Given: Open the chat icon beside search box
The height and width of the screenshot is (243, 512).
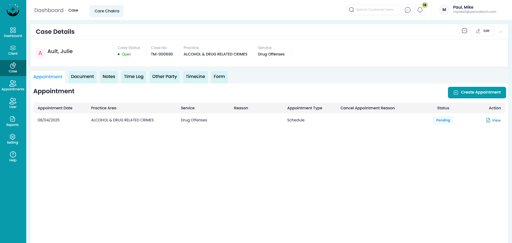Looking at the screenshot, I should [x=407, y=10].
